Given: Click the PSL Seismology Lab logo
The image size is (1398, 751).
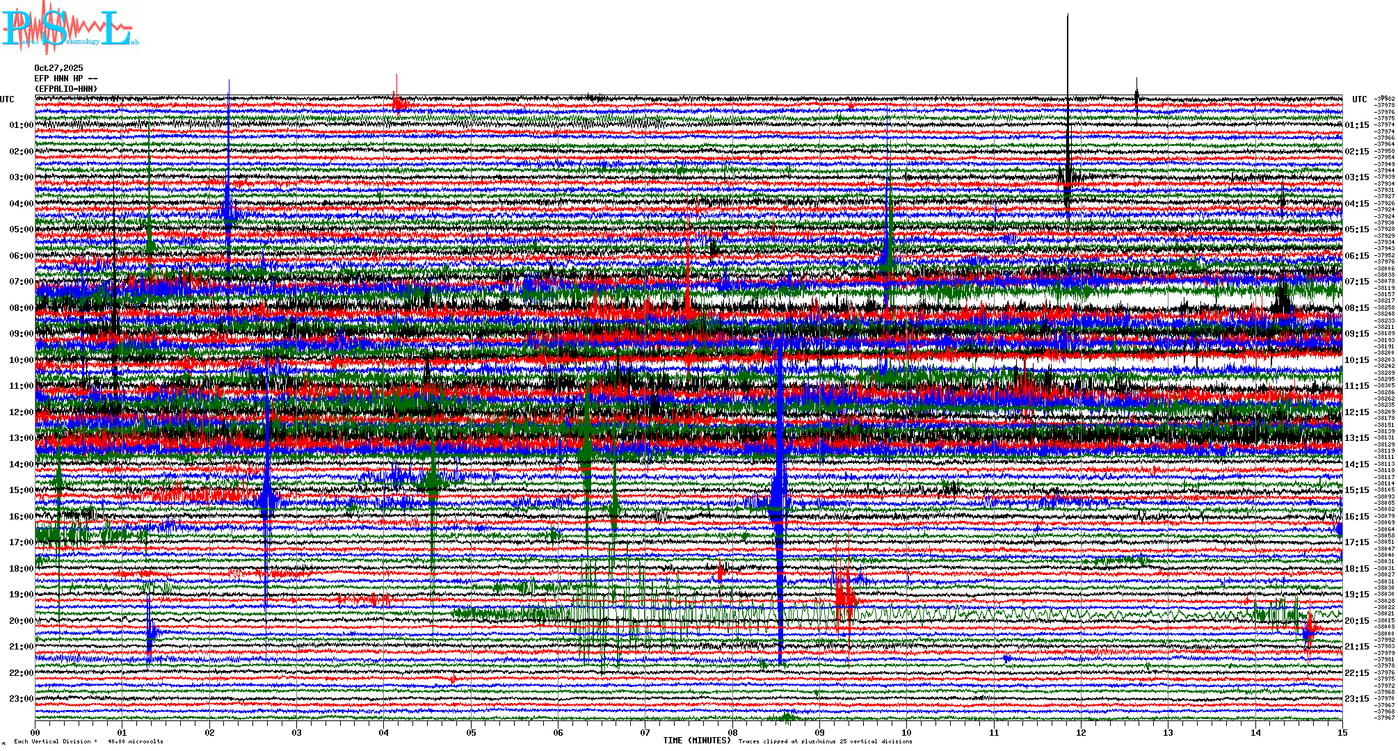Looking at the screenshot, I should pos(70,28).
